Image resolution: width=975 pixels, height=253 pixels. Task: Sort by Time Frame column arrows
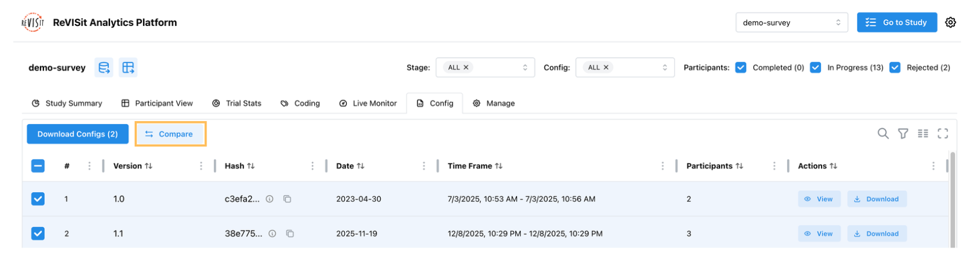point(498,166)
